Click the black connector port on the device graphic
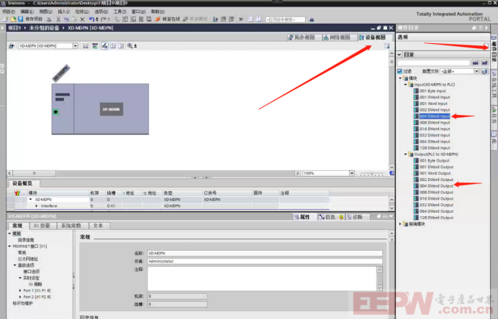The width and height of the screenshot is (498, 319). coord(56,111)
